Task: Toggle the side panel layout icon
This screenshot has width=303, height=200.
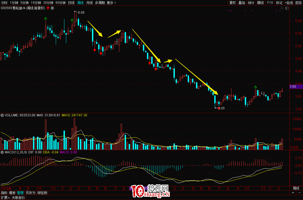Action: tap(286, 8)
